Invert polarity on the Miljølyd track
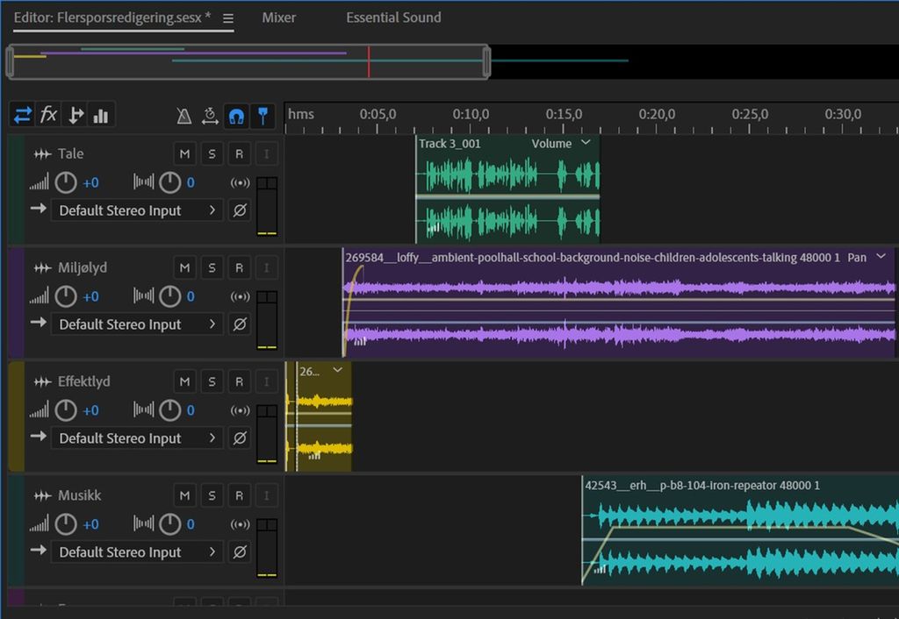Image resolution: width=899 pixels, height=619 pixels. coord(239,324)
